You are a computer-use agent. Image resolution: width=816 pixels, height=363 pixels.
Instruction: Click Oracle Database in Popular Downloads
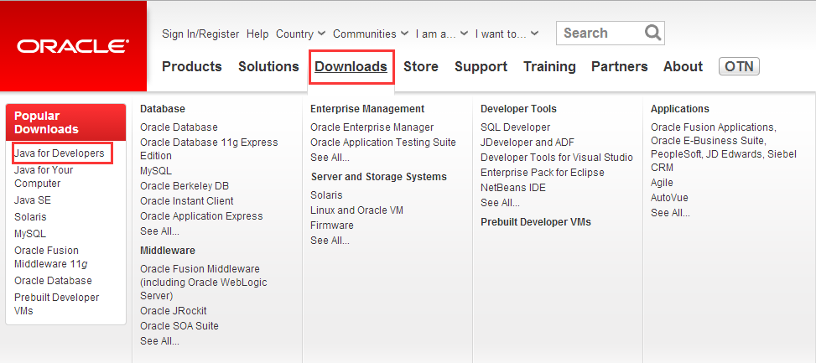coord(53,280)
